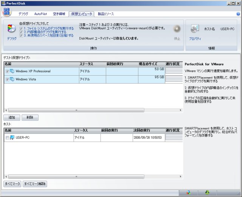Click guest list horizontal scrollbar thumb

(x=76, y=110)
